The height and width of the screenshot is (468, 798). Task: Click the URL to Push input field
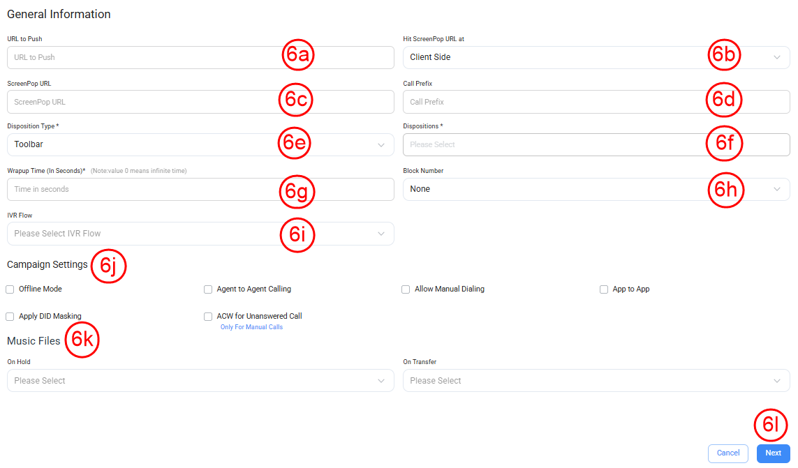[x=140, y=57]
